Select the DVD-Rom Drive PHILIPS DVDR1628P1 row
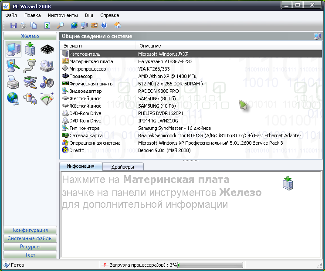This screenshot has width=325, height=271. point(192,113)
